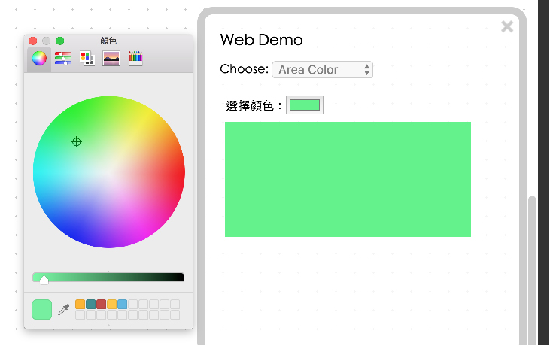This screenshot has height=346, width=550.
Task: Open the color palettes tab
Action: tap(87, 58)
